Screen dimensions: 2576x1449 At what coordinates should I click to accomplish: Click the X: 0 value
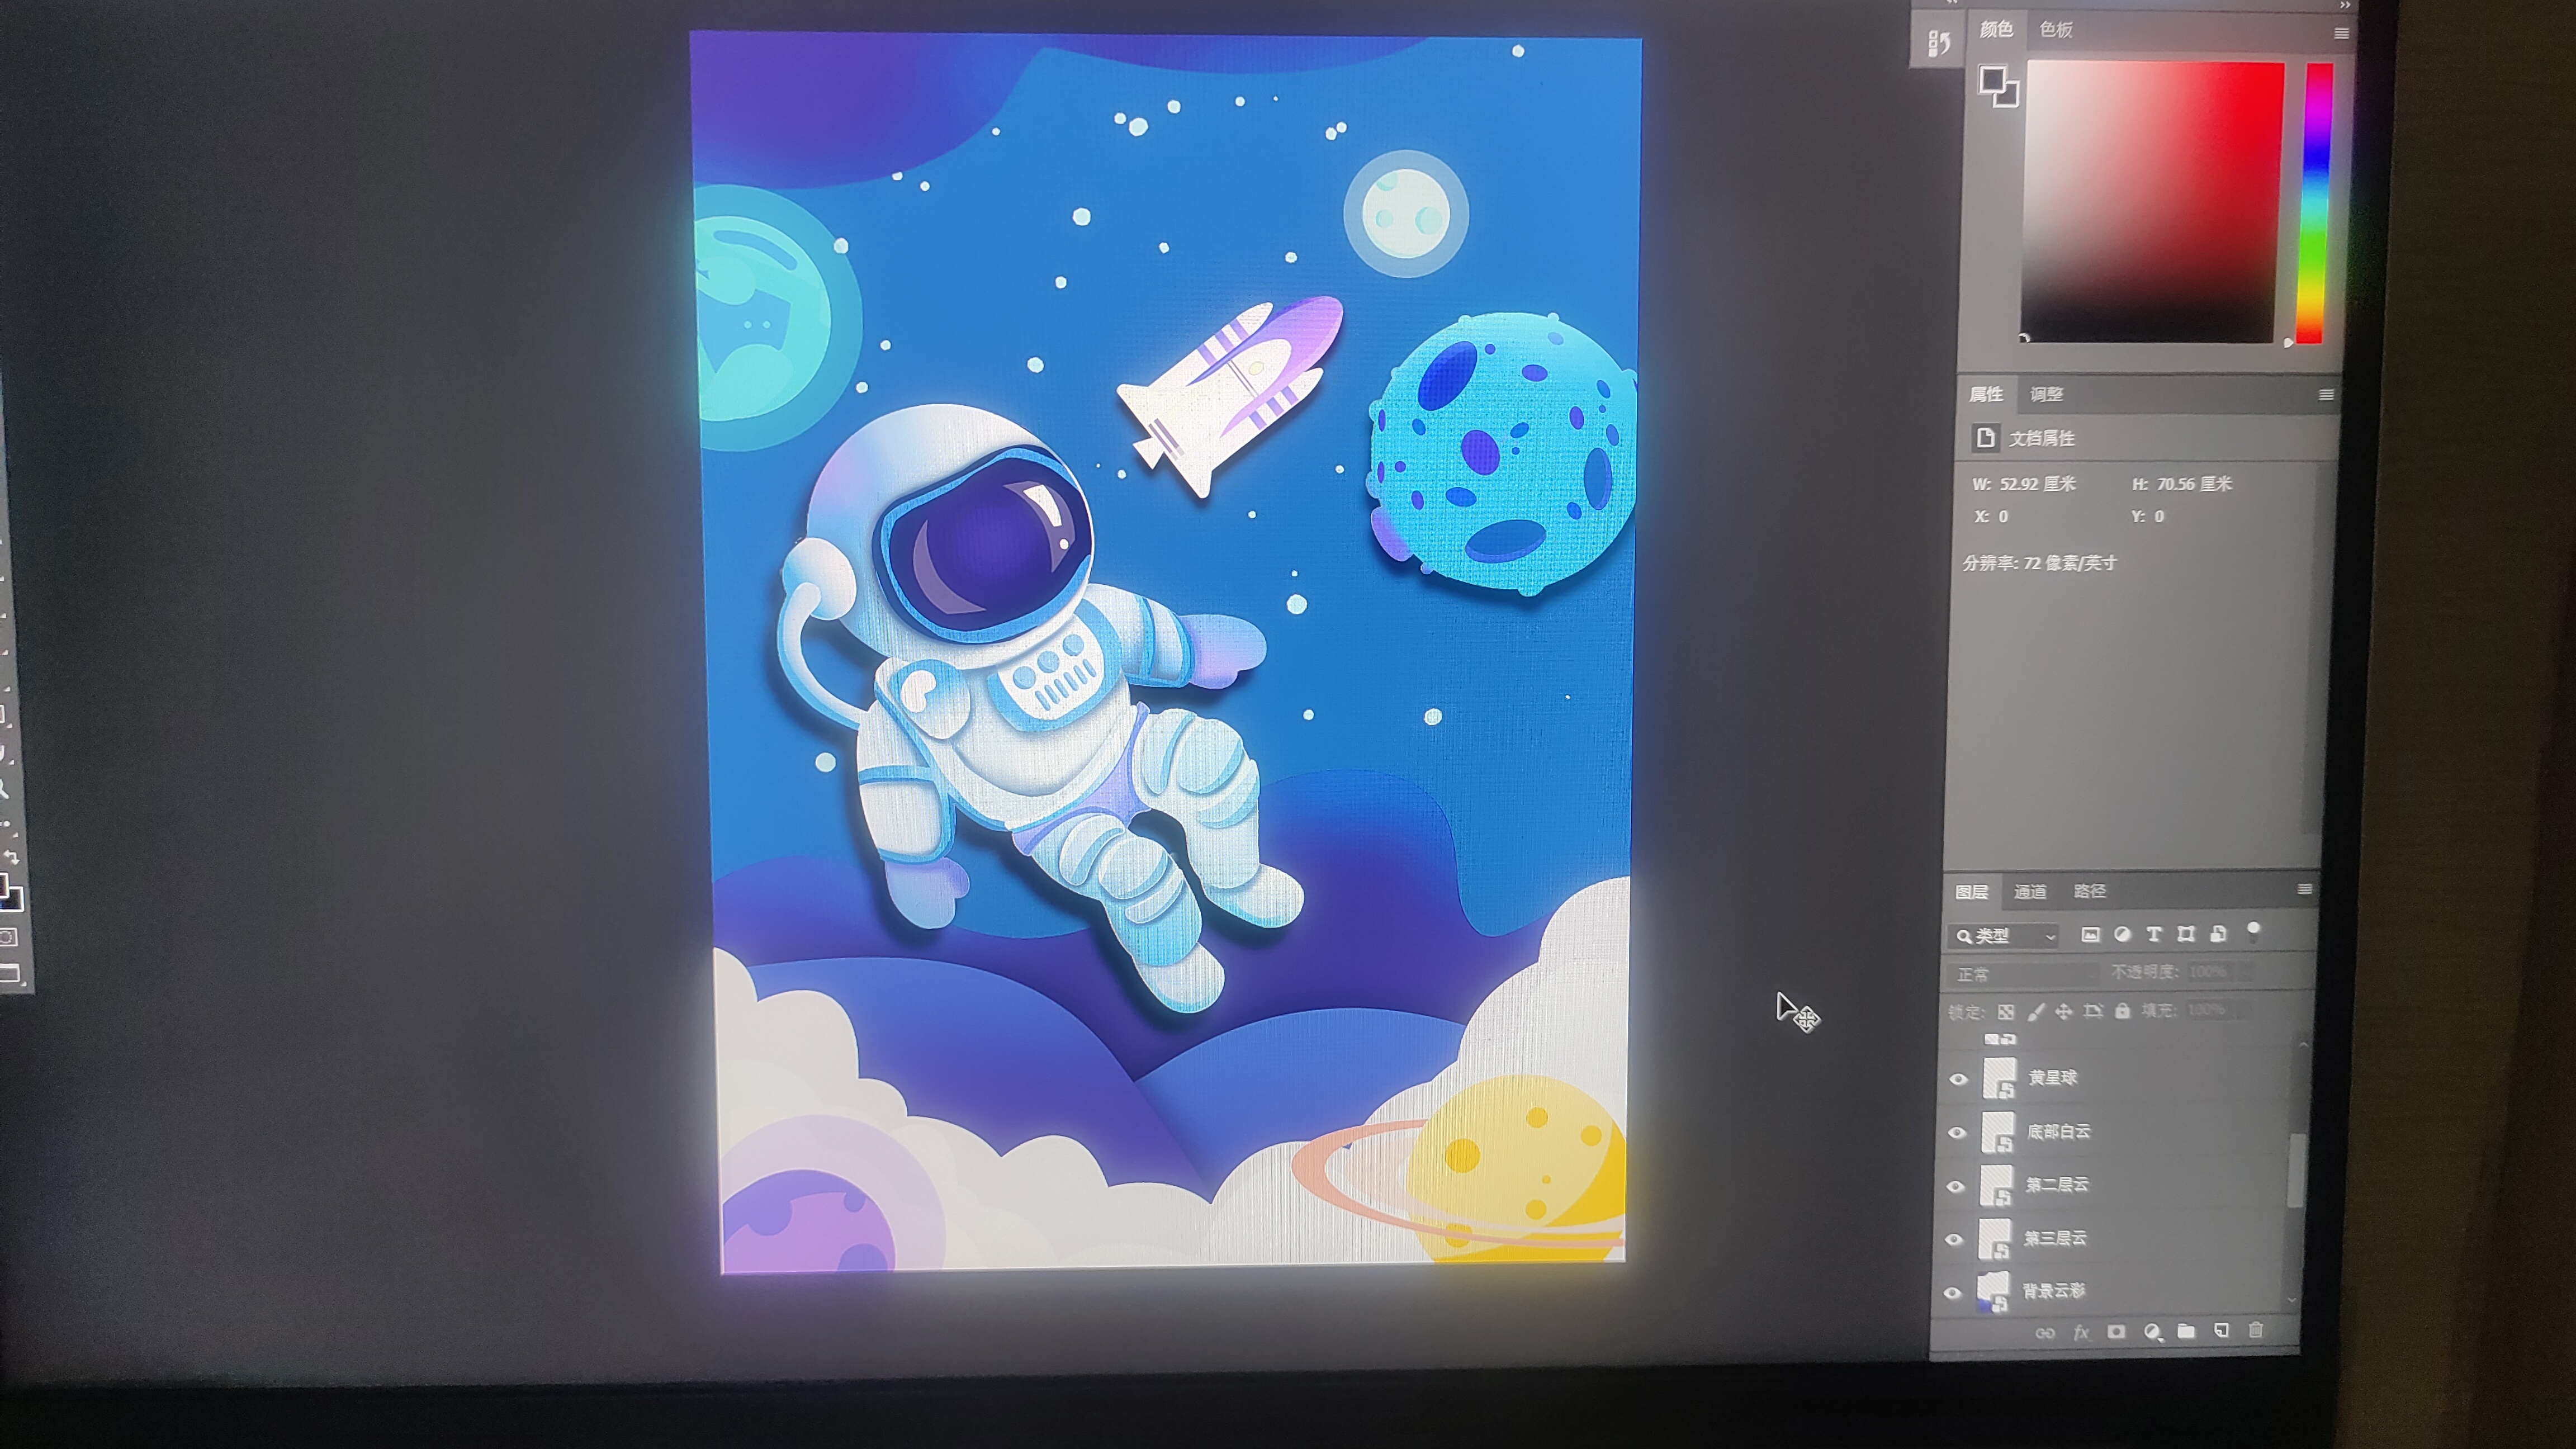pyautogui.click(x=1991, y=516)
